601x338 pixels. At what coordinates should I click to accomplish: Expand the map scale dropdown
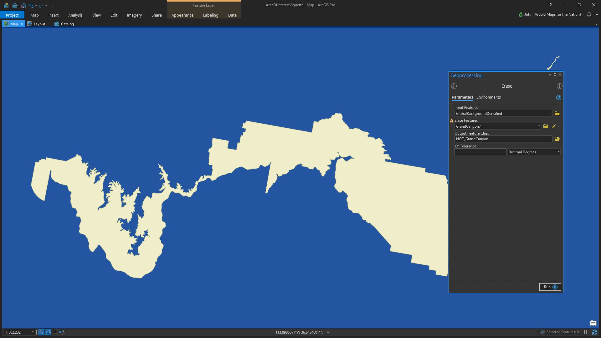click(x=33, y=332)
